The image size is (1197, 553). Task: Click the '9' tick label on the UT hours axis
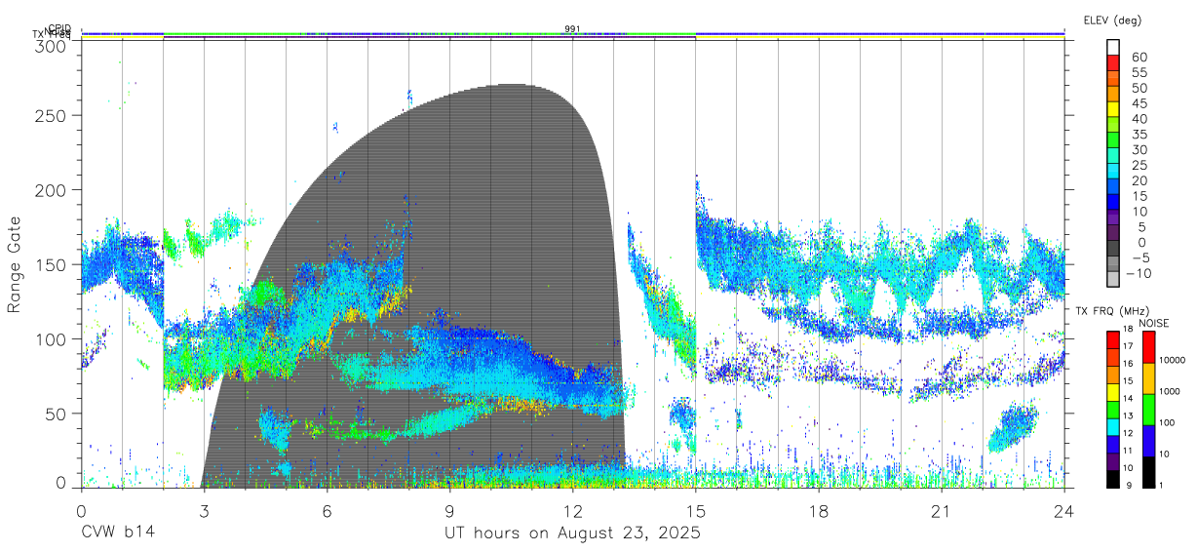point(449,511)
